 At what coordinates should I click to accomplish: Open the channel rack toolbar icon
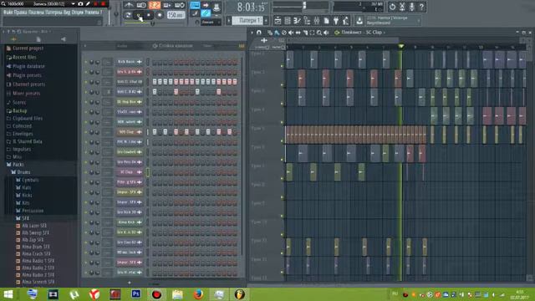288,21
